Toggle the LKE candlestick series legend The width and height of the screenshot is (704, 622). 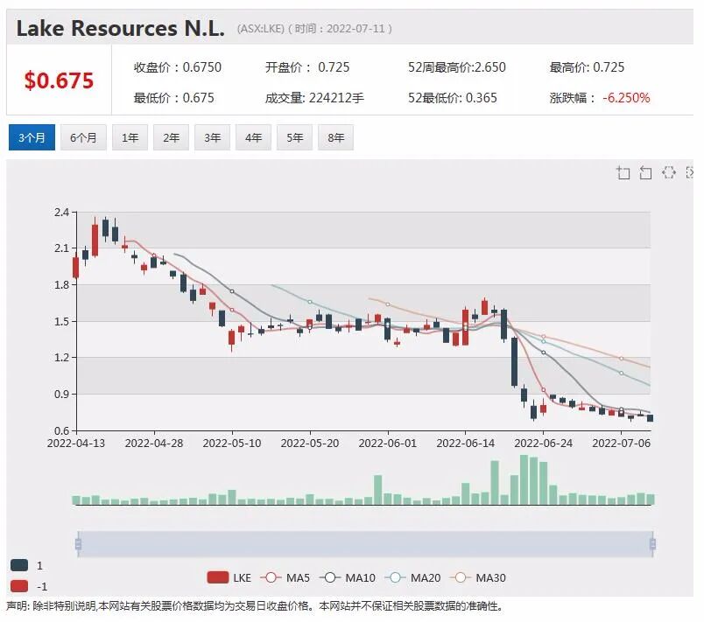tap(229, 577)
